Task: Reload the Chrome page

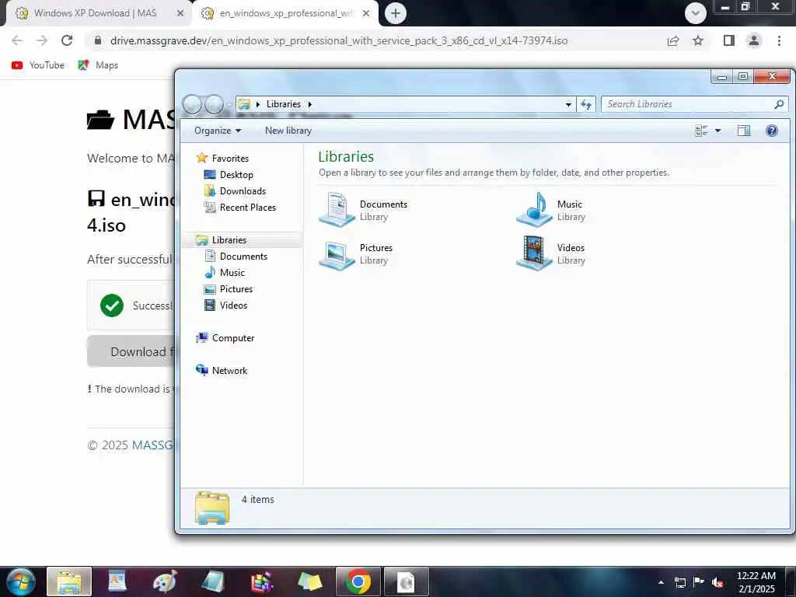Action: click(67, 40)
